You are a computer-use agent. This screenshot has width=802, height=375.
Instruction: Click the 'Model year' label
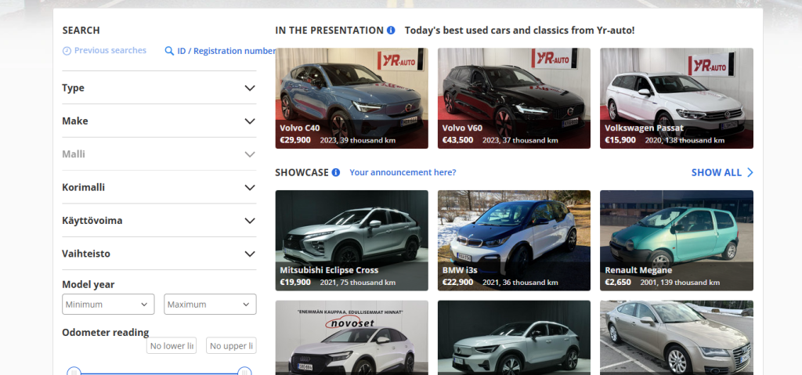tap(88, 284)
